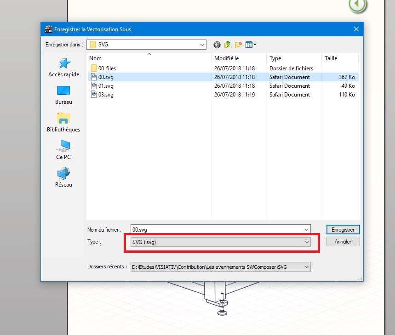Click the 49 Ko size of 01.svg

click(348, 86)
